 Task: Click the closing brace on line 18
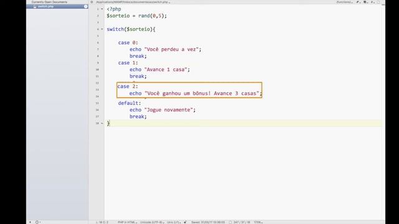(x=108, y=123)
